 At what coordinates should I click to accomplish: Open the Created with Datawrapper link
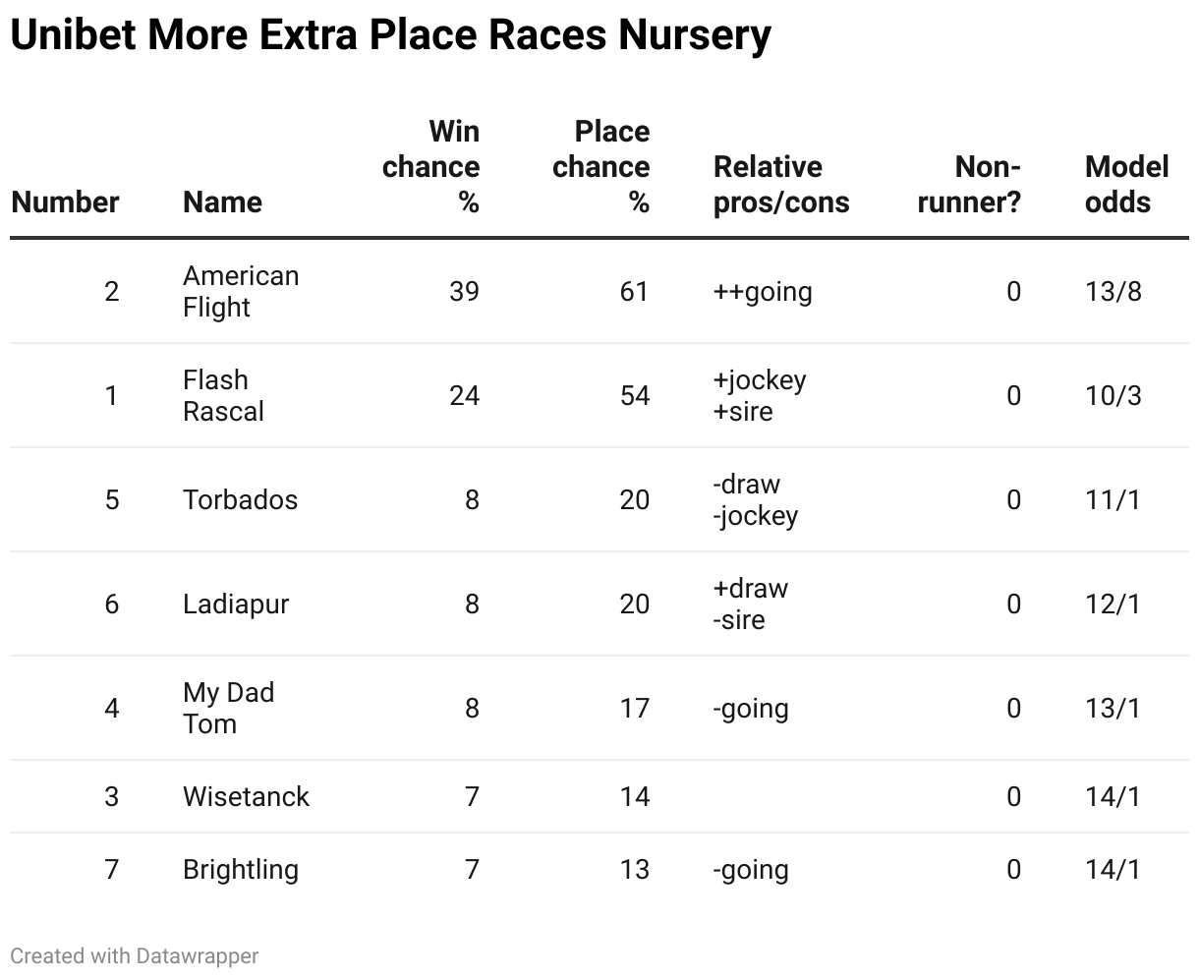pyautogui.click(x=135, y=955)
